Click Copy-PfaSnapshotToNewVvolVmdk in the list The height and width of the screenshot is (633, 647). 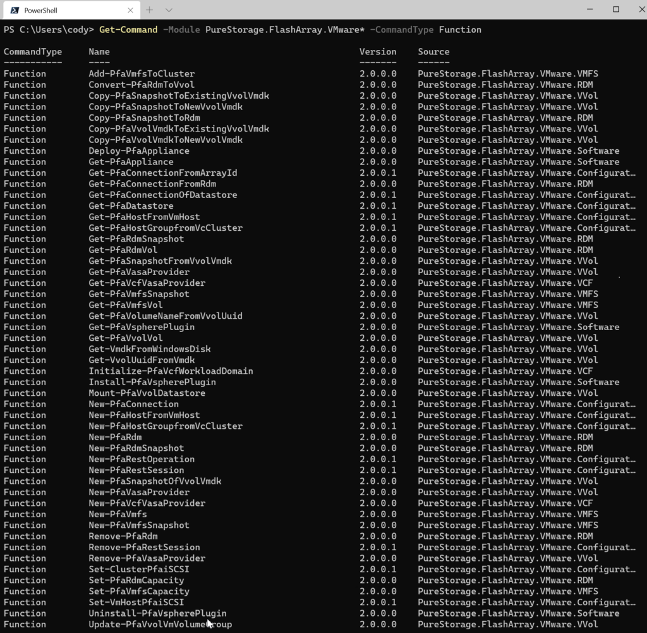(x=166, y=106)
